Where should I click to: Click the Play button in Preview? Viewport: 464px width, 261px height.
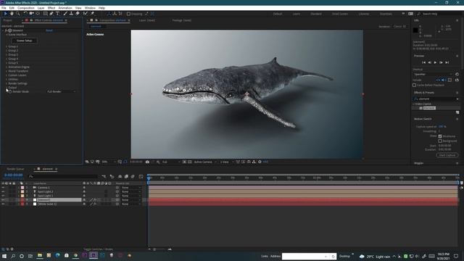tap(435, 62)
